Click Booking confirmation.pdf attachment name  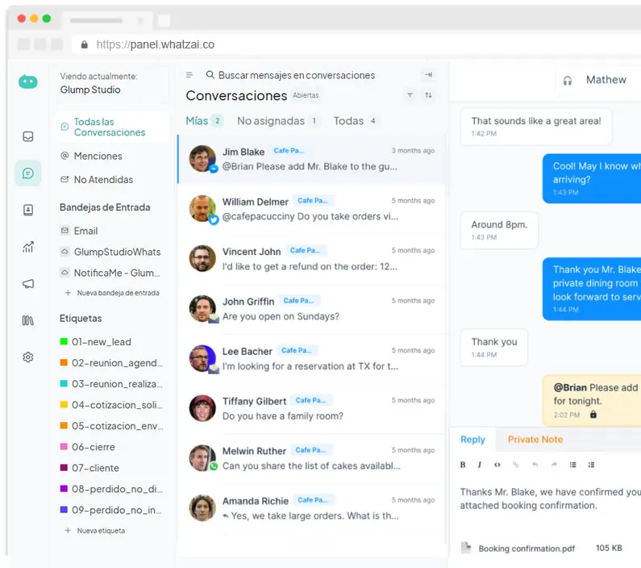click(527, 549)
